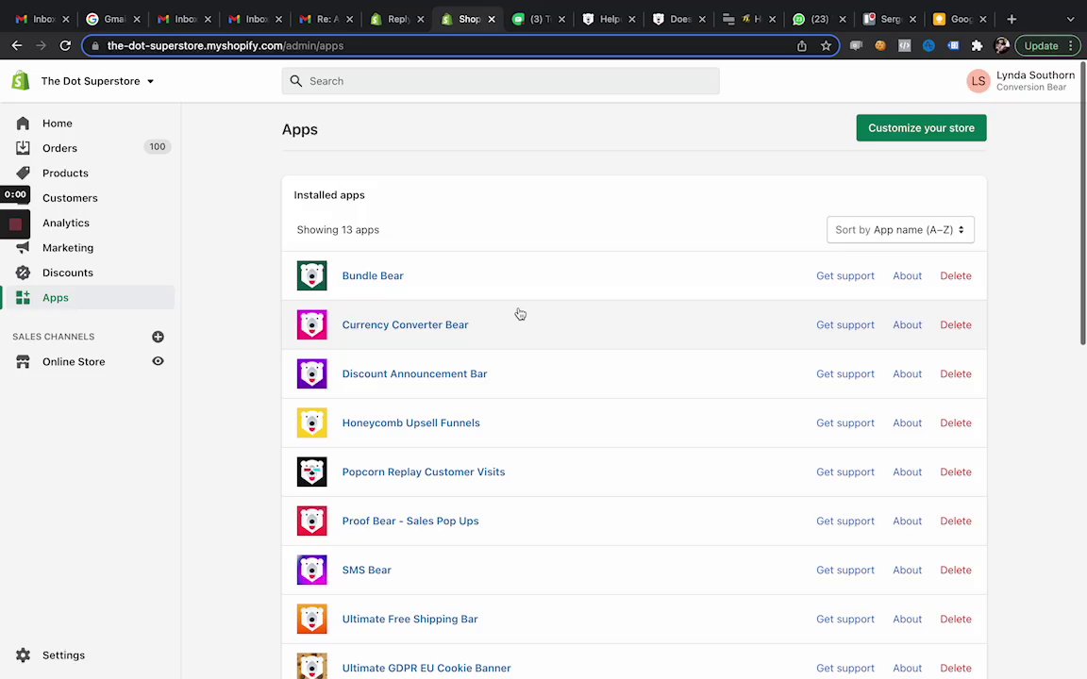
Task: Click Popcorn Replay Customer Visits icon
Action: pyautogui.click(x=312, y=472)
